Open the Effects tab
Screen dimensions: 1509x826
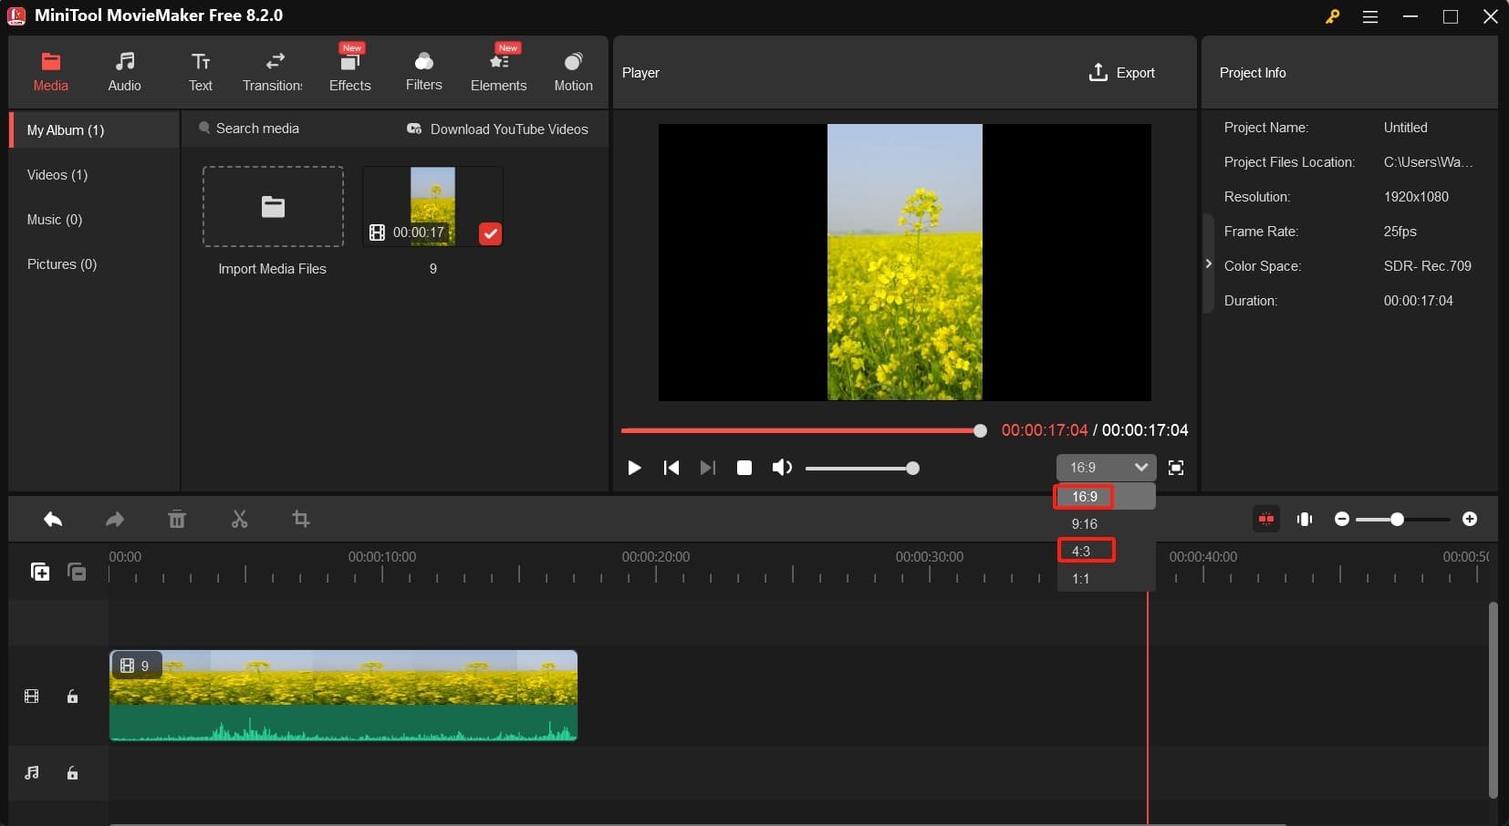click(x=350, y=72)
